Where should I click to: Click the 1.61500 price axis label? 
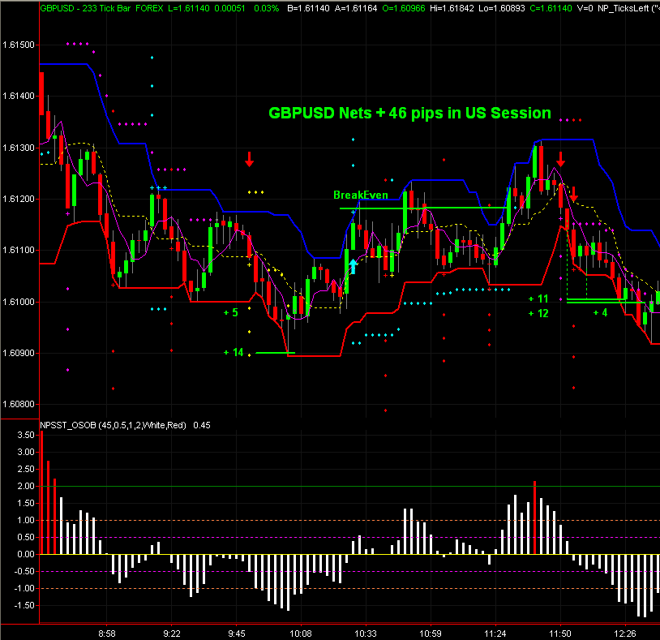tap(19, 45)
